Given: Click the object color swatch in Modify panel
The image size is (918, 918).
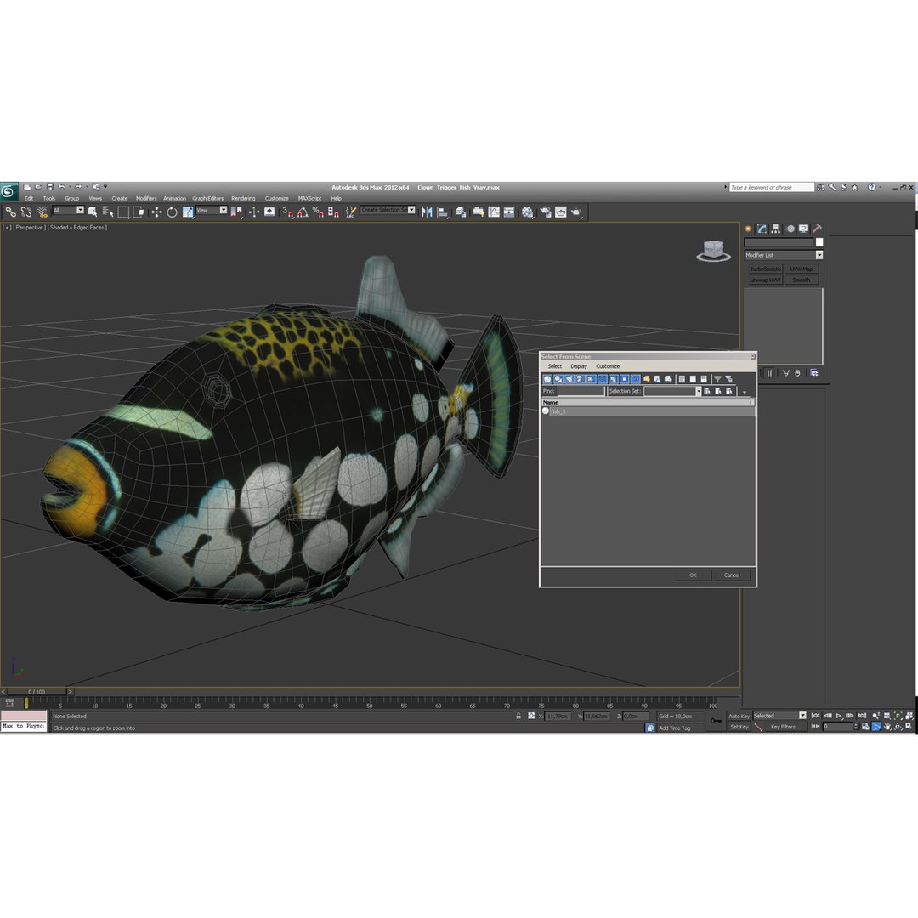Looking at the screenshot, I should [819, 242].
